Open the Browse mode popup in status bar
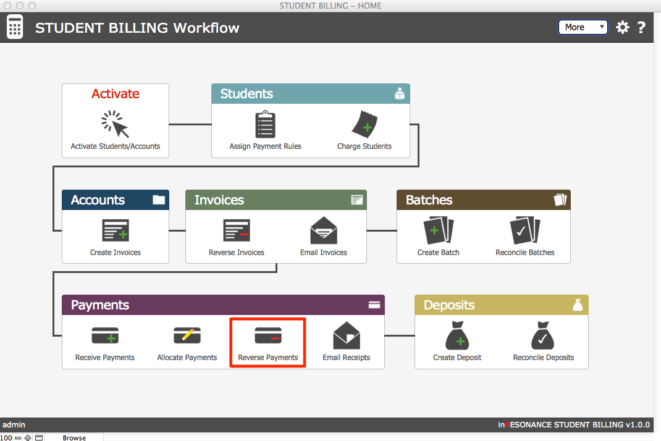This screenshot has height=441, width=661. coord(74,437)
